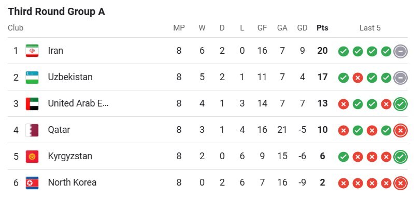Select the GD column header

tap(302, 28)
